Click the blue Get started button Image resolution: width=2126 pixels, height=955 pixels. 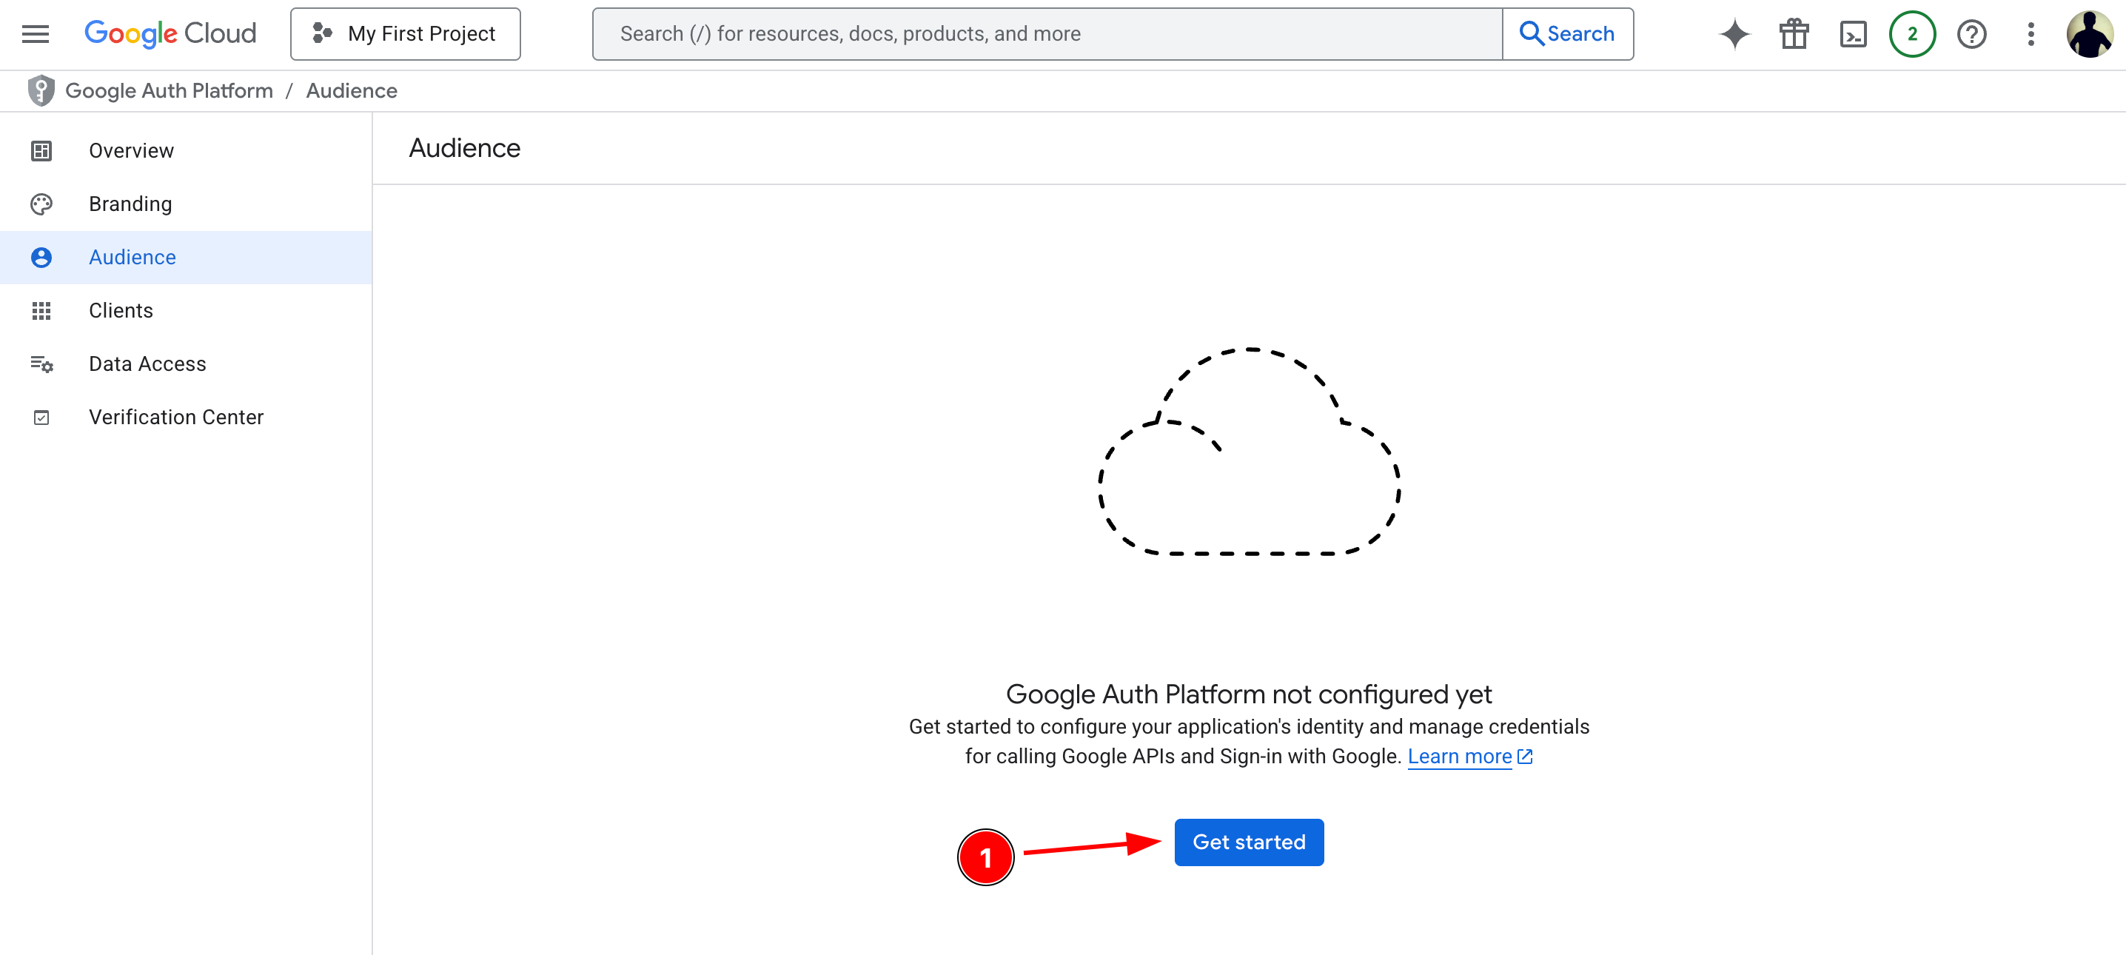[x=1249, y=842]
